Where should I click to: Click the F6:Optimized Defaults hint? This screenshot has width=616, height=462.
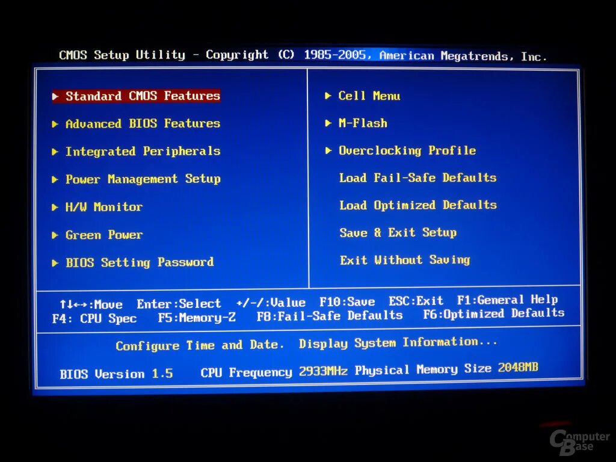[494, 313]
